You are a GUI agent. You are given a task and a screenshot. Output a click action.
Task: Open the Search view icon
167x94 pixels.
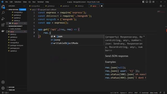tap(3, 13)
